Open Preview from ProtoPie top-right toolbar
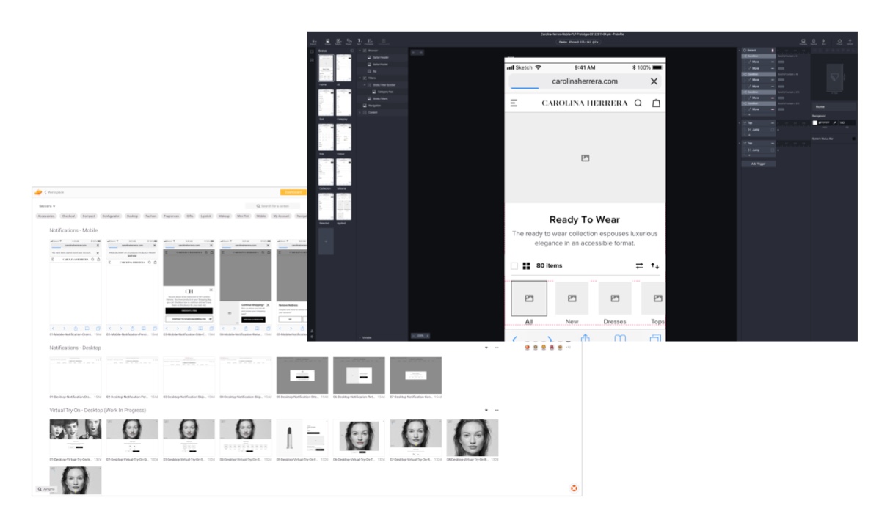The height and width of the screenshot is (528, 890). point(803,42)
